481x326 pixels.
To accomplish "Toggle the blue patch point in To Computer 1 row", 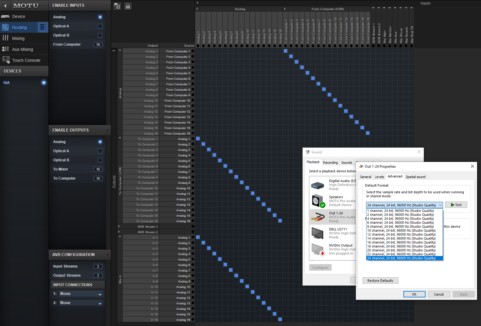I will coord(198,139).
